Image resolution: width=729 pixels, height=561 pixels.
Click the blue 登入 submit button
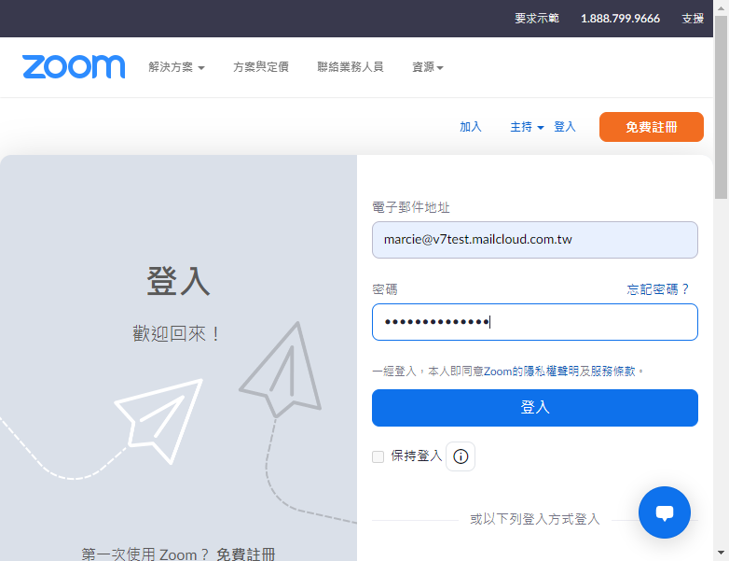pyautogui.click(x=535, y=408)
